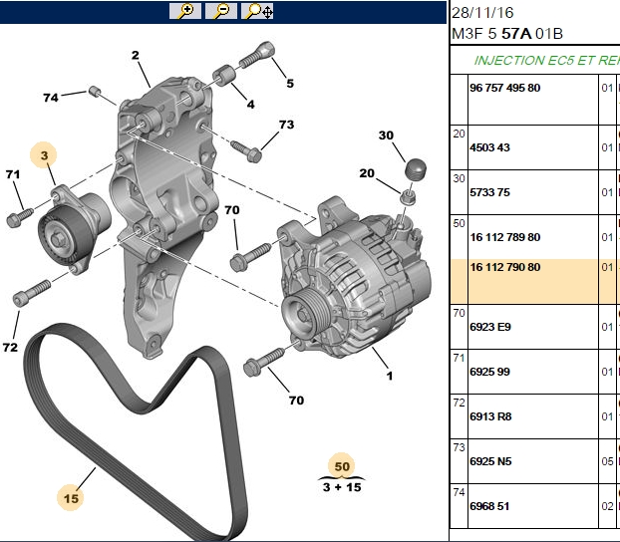Select the zoom and pan tool icon

[x=257, y=11]
